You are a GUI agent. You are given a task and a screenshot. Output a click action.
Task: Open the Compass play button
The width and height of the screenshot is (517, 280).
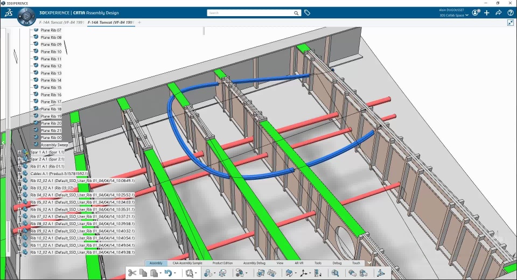pos(26,16)
